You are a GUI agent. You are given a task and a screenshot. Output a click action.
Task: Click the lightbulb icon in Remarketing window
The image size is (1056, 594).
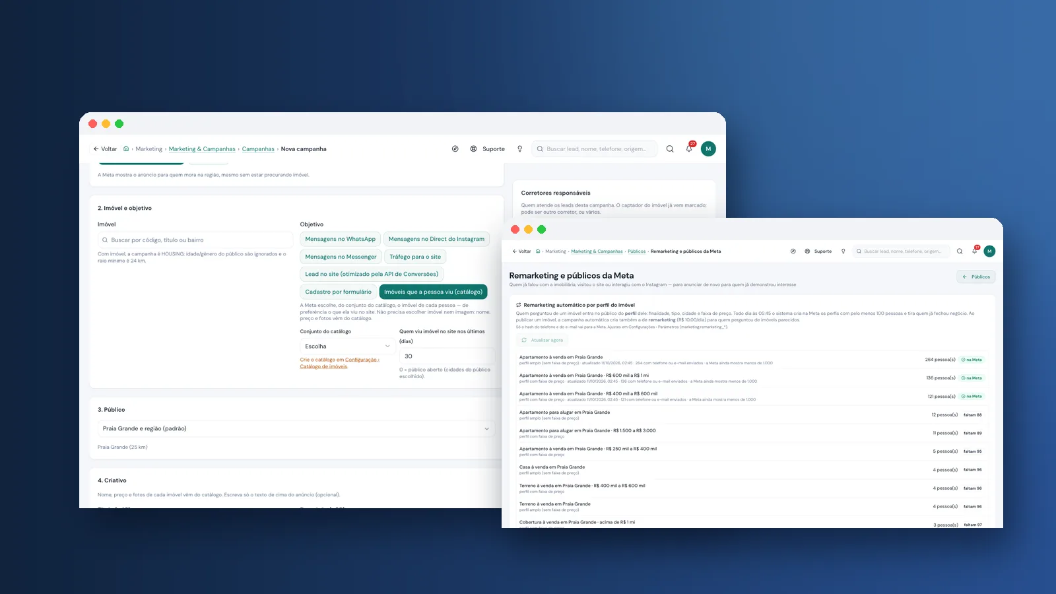click(x=843, y=251)
